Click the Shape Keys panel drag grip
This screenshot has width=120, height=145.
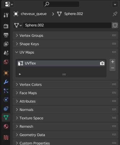tap(114, 44)
